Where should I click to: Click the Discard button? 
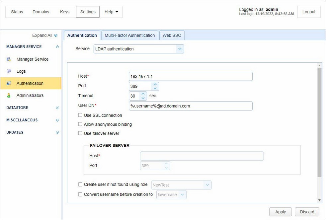(x=307, y=212)
